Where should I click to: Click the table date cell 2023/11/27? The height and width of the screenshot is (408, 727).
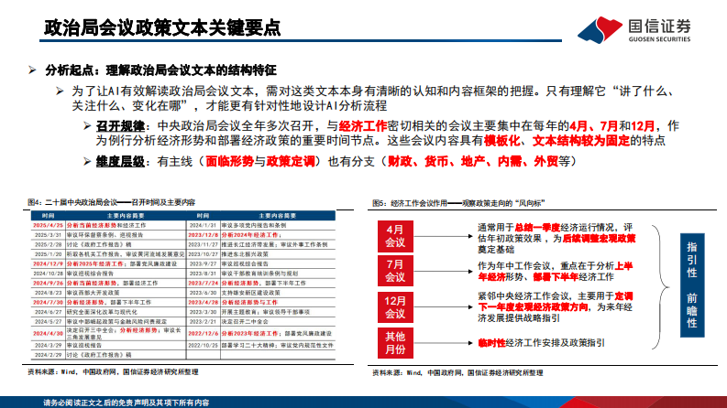pos(203,244)
